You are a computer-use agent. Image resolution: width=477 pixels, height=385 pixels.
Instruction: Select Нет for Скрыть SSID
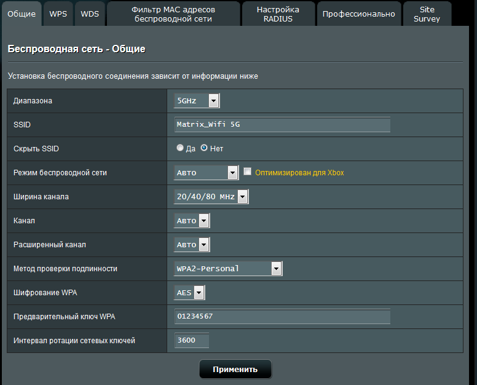pyautogui.click(x=204, y=148)
